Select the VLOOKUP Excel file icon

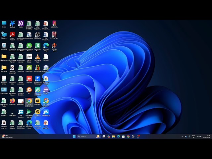pos(21,91)
